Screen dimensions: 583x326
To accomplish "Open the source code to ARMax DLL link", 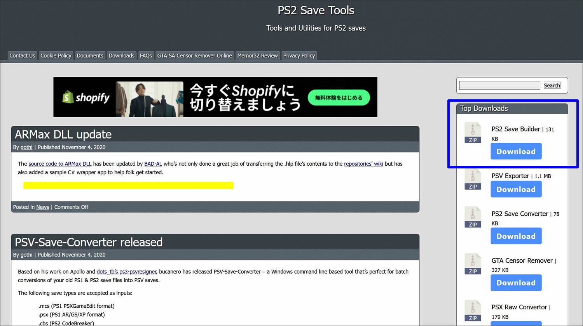I will [x=60, y=164].
